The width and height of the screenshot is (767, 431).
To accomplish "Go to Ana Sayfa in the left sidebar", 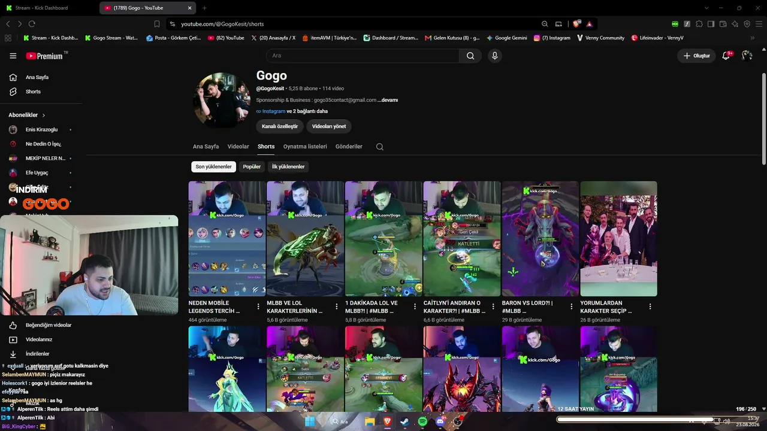I will pyautogui.click(x=37, y=77).
